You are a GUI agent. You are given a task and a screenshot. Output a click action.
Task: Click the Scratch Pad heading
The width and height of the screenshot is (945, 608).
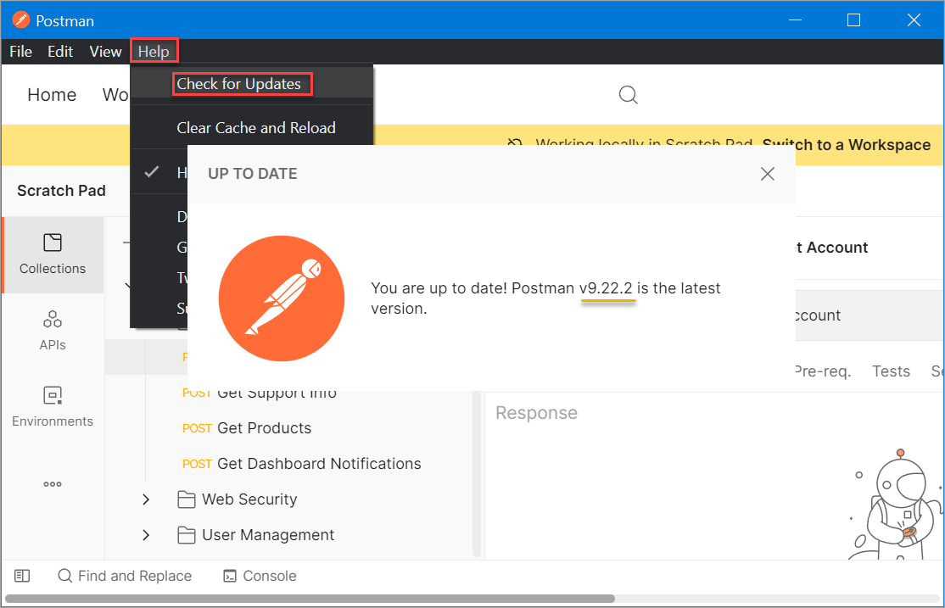(x=61, y=191)
